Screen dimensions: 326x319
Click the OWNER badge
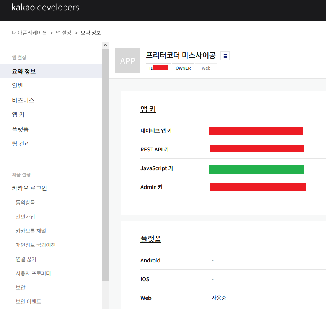pos(183,68)
